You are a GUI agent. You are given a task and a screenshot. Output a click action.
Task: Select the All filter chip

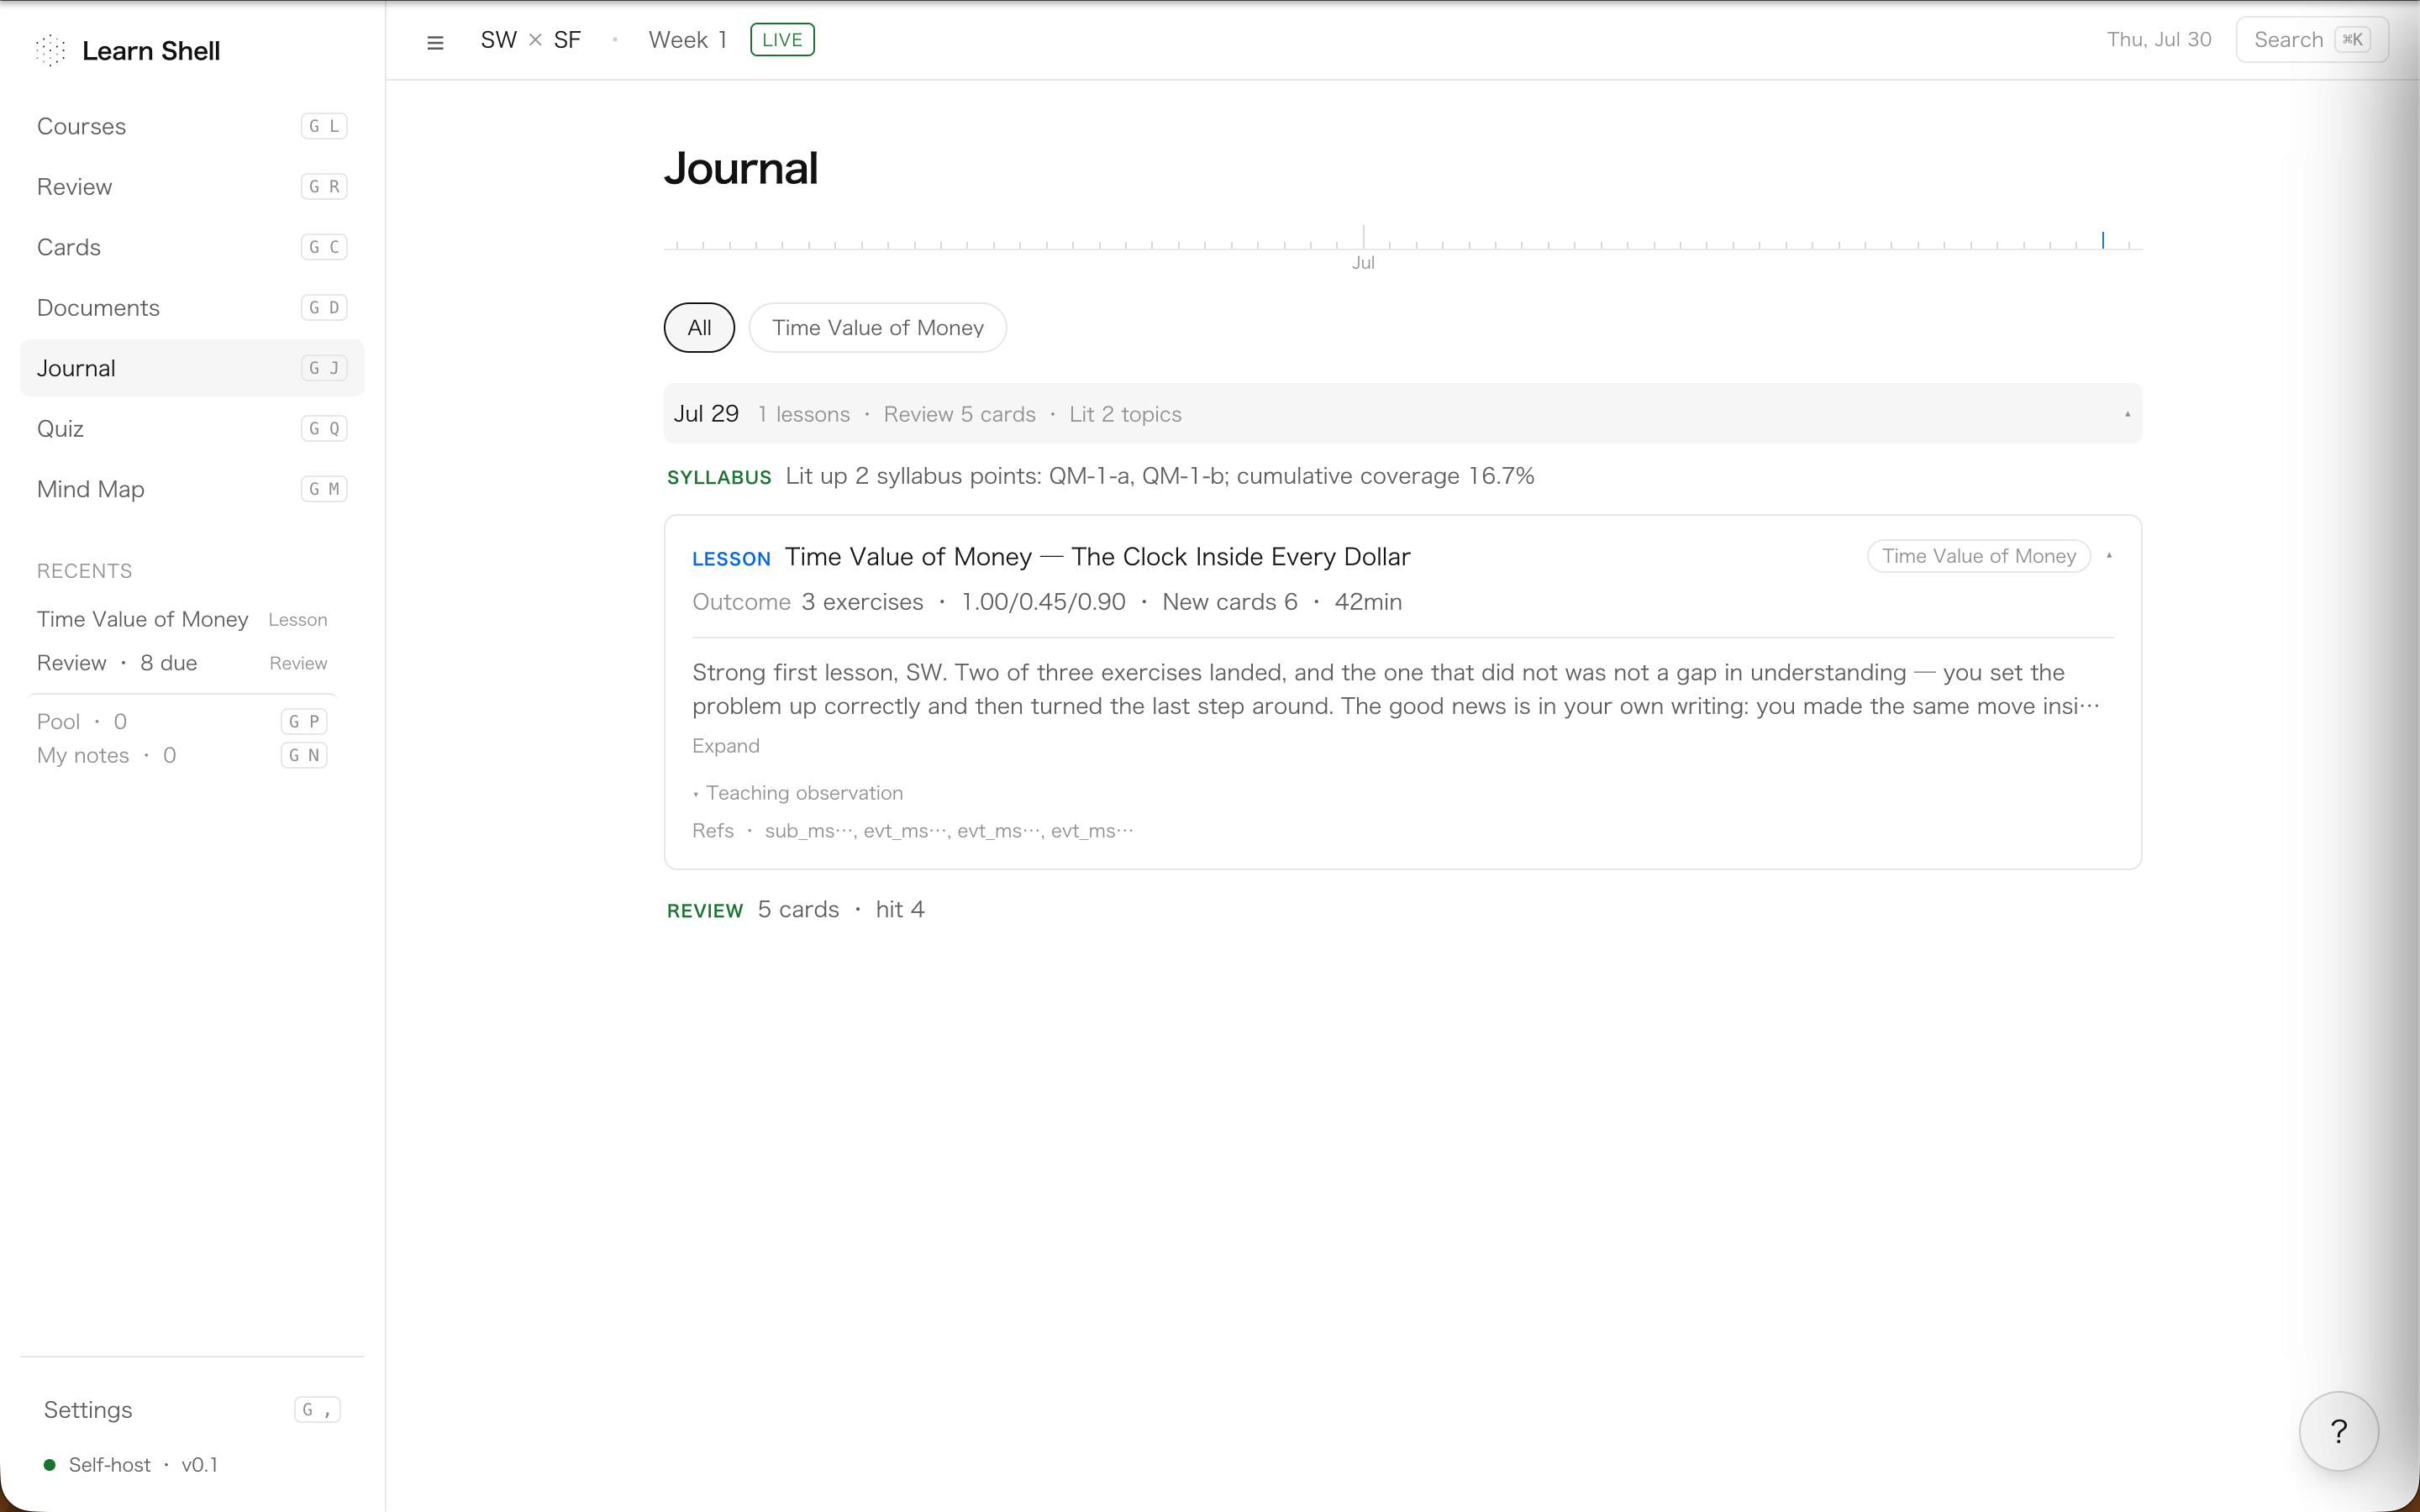tap(699, 328)
